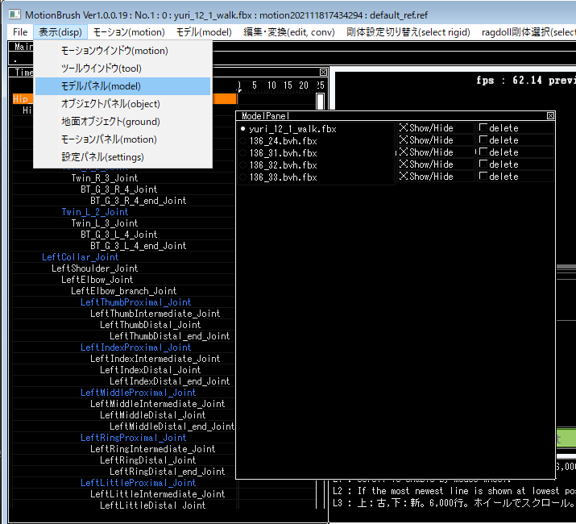
Task: Close the ModelPanel window
Action: pyautogui.click(x=550, y=116)
